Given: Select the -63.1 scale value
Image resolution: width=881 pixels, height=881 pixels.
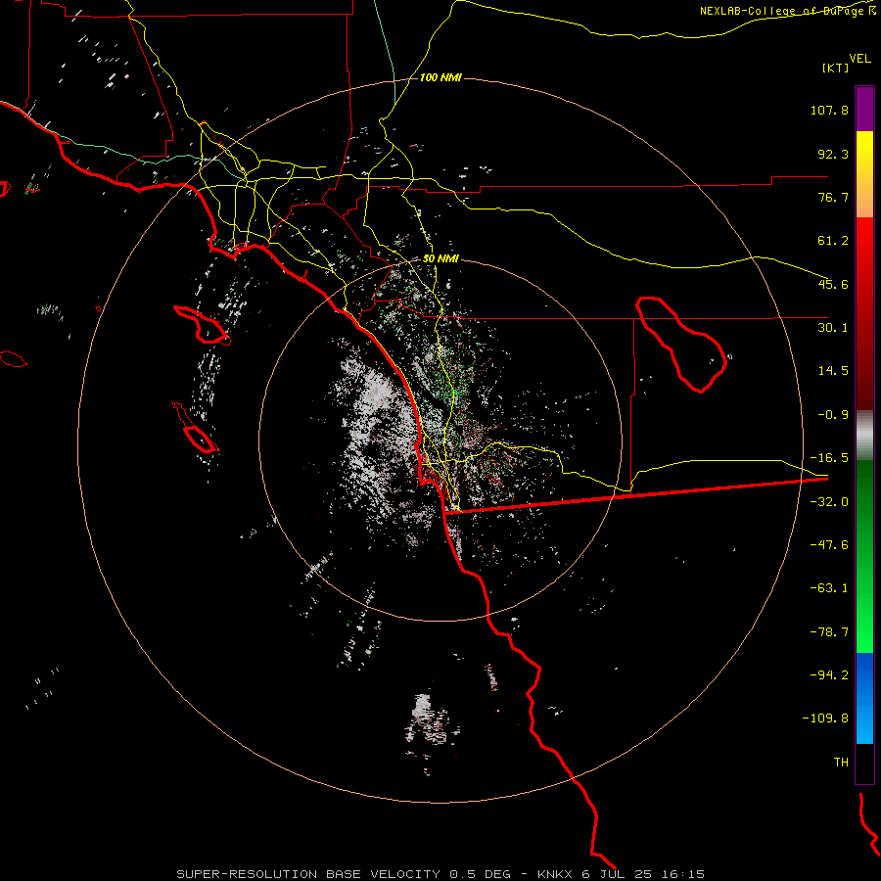Looking at the screenshot, I should (x=829, y=588).
